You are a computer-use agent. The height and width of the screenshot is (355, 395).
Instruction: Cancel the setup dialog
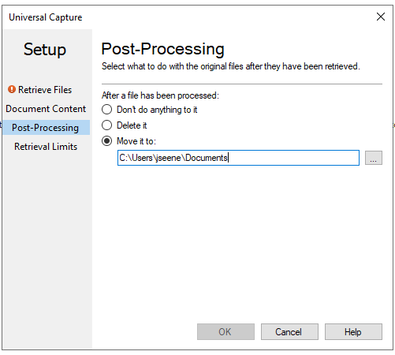point(289,331)
